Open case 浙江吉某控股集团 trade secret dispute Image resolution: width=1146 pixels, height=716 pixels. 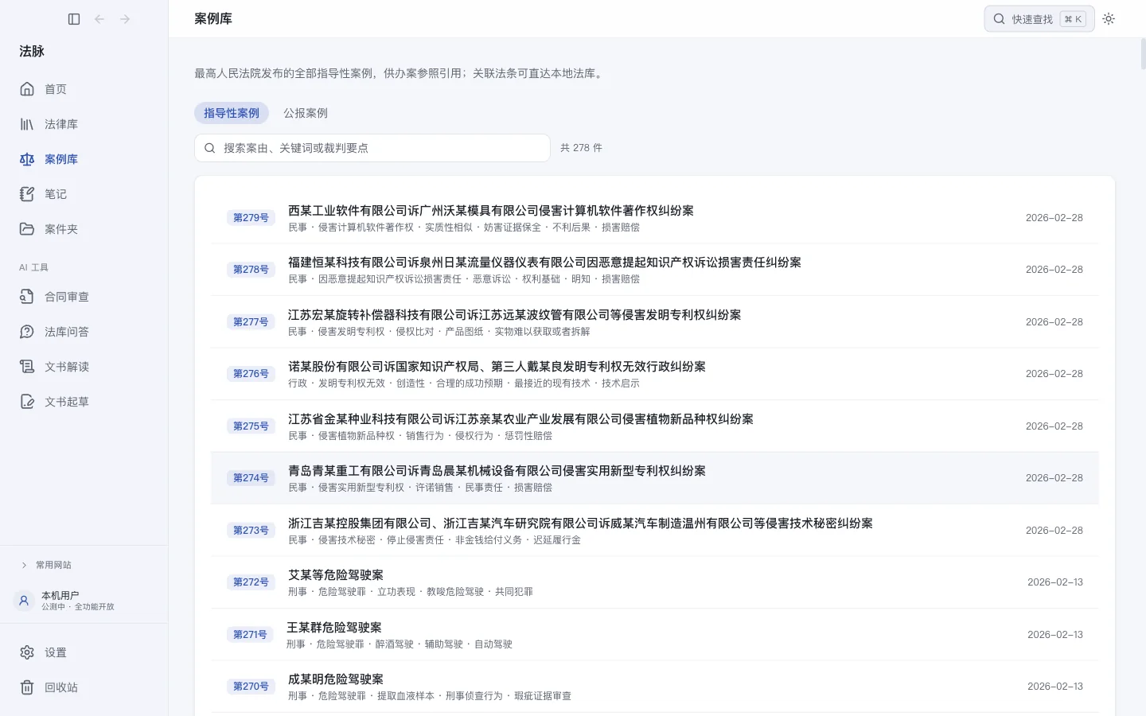(654, 531)
